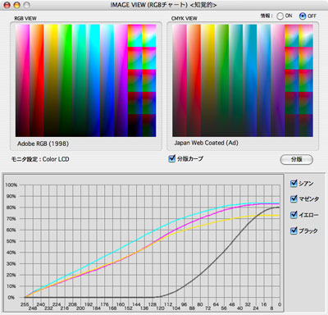This screenshot has height=315, width=328.
Task: Click the yellow minimize window button
Action: [17, 5]
